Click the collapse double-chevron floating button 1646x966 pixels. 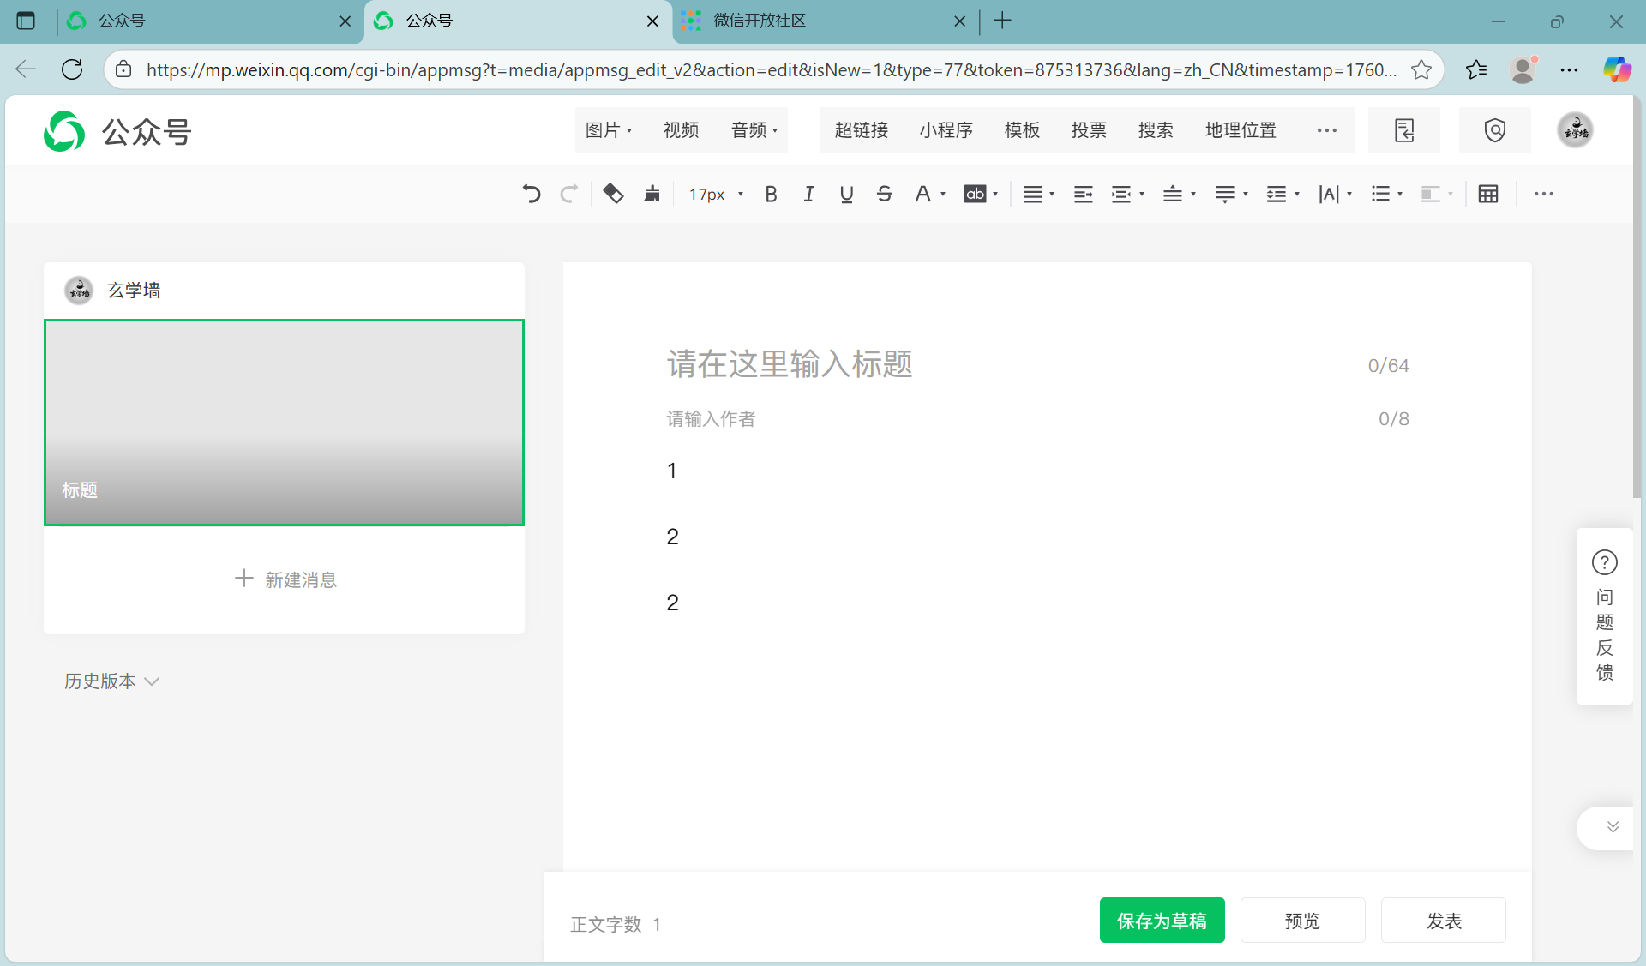pyautogui.click(x=1612, y=827)
